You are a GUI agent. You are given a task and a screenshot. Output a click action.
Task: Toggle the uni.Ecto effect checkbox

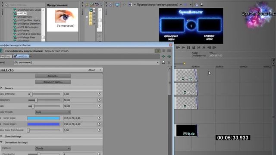pyautogui.click(x=16, y=56)
